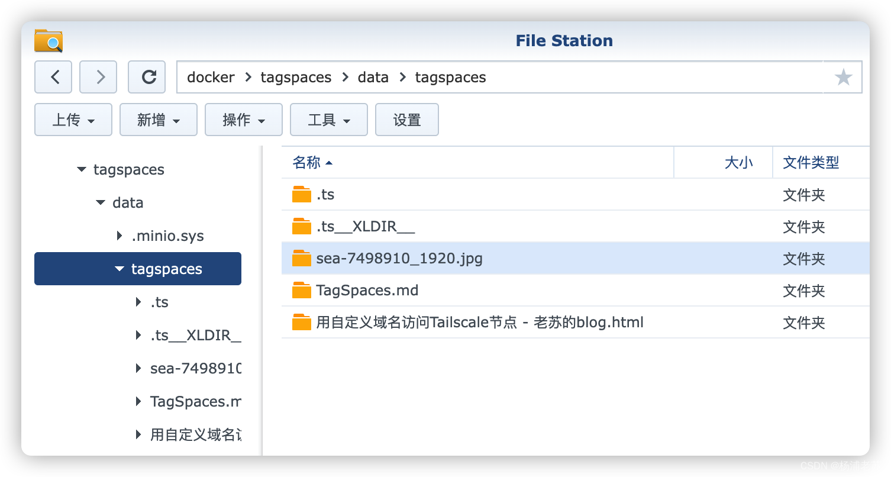This screenshot has width=891, height=477.
Task: Collapse the selected tagspaces tree node
Action: (120, 269)
